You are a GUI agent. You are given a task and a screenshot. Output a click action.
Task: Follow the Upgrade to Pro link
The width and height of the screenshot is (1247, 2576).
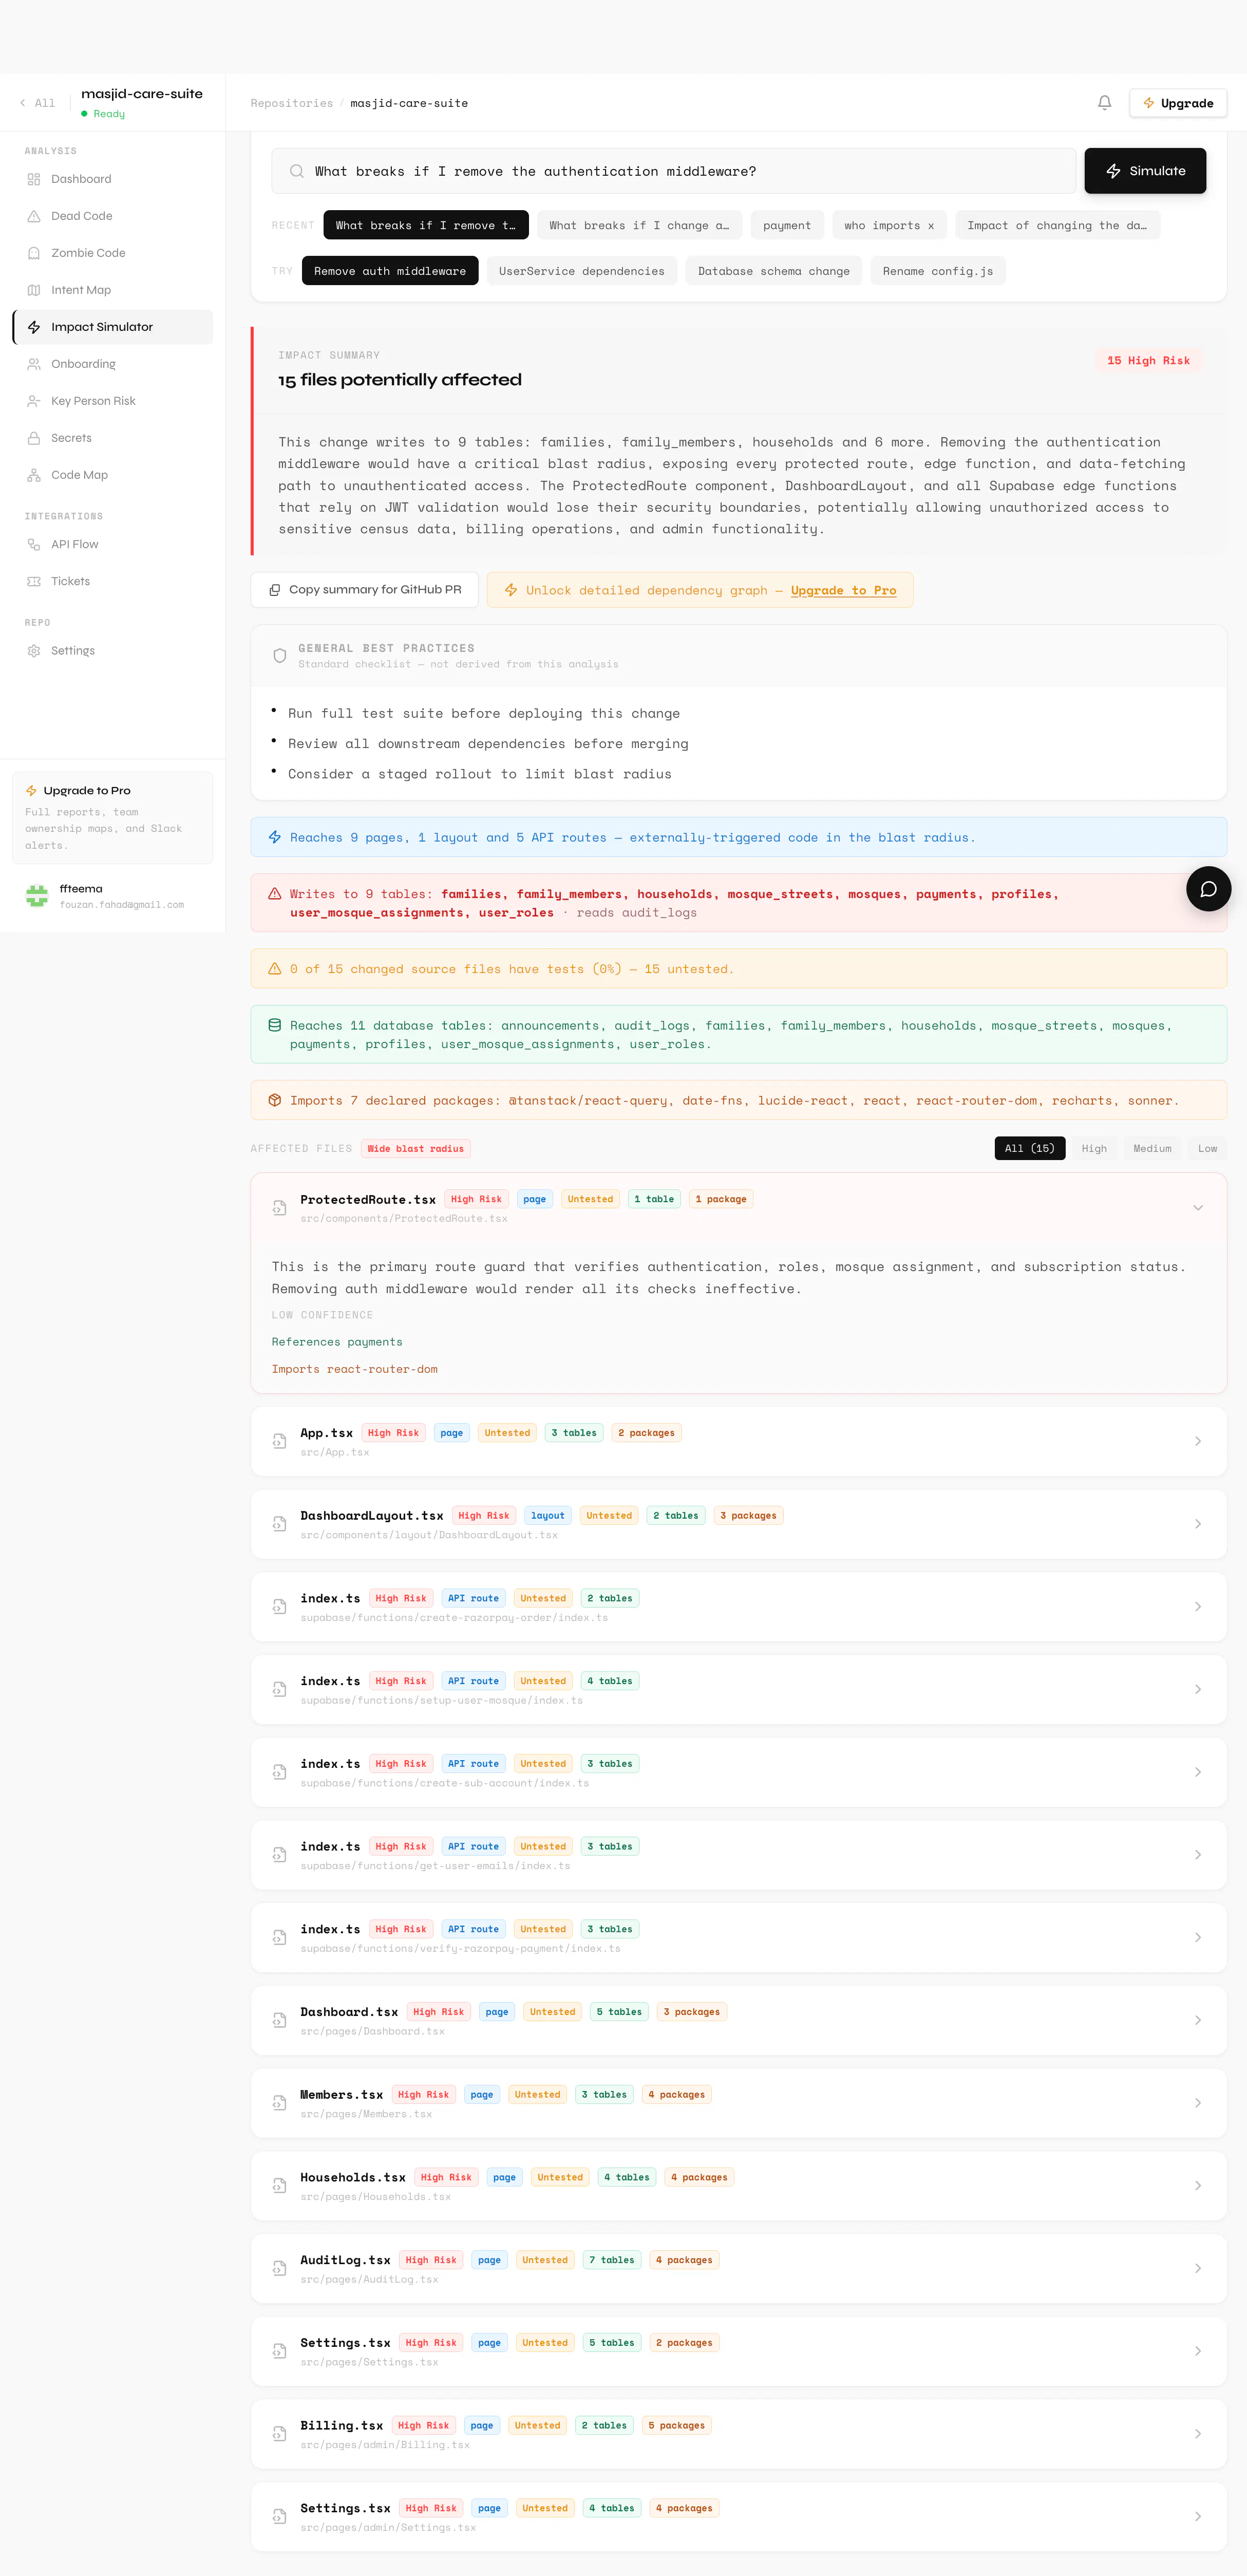(843, 590)
